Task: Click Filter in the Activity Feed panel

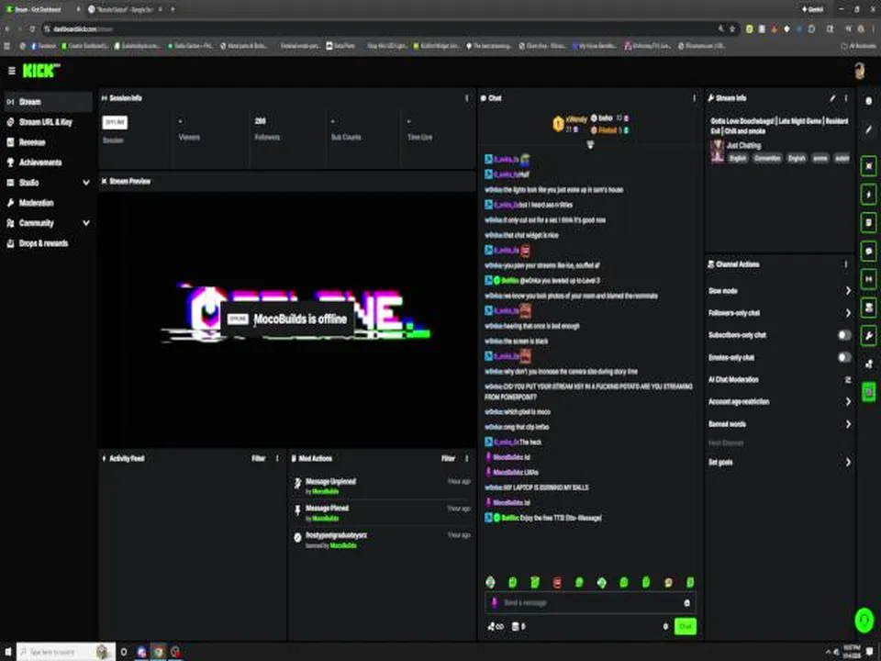Action: [258, 459]
